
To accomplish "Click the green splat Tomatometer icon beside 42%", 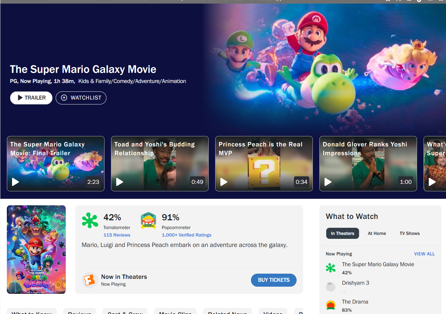I will point(90,220).
